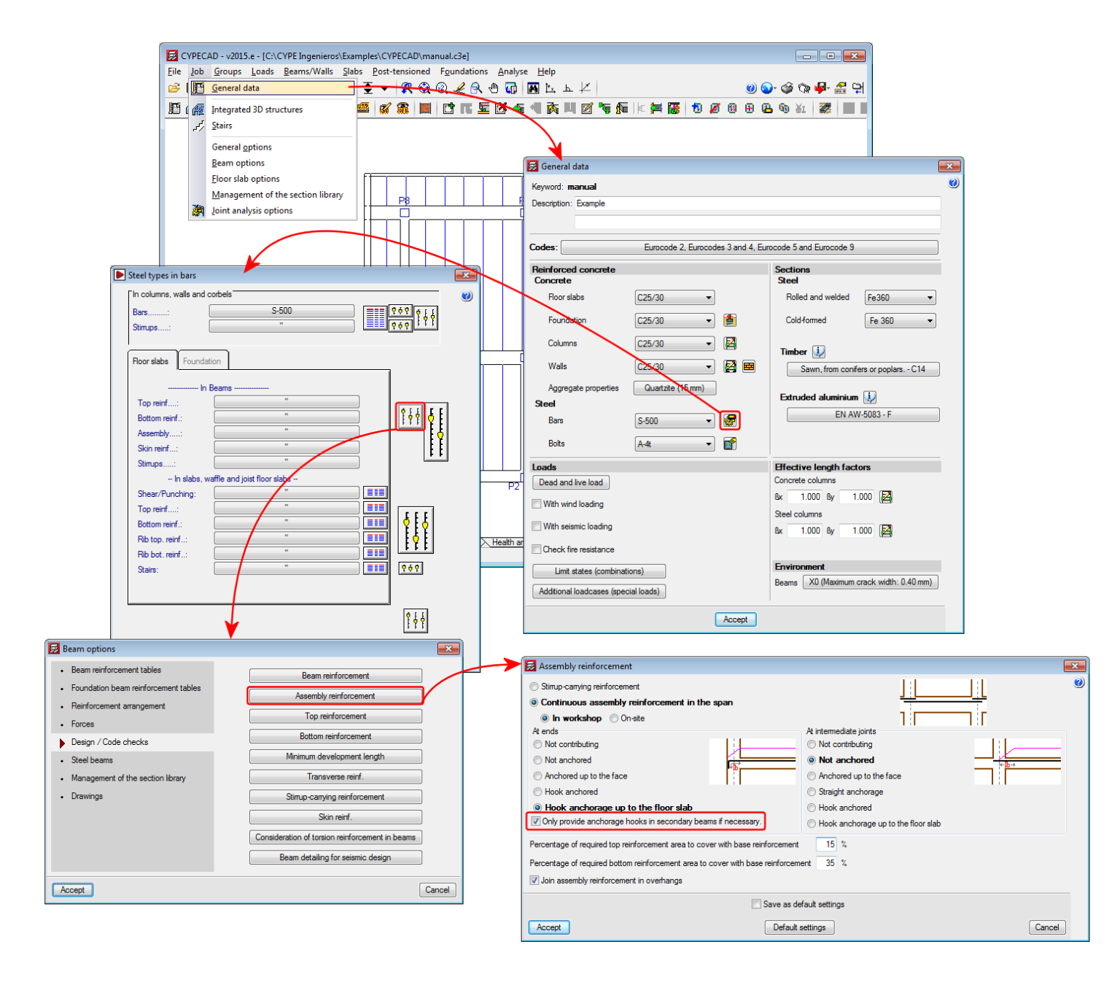The image size is (1120, 993).
Task: Check the Save as default settings box
Action: pyautogui.click(x=756, y=903)
